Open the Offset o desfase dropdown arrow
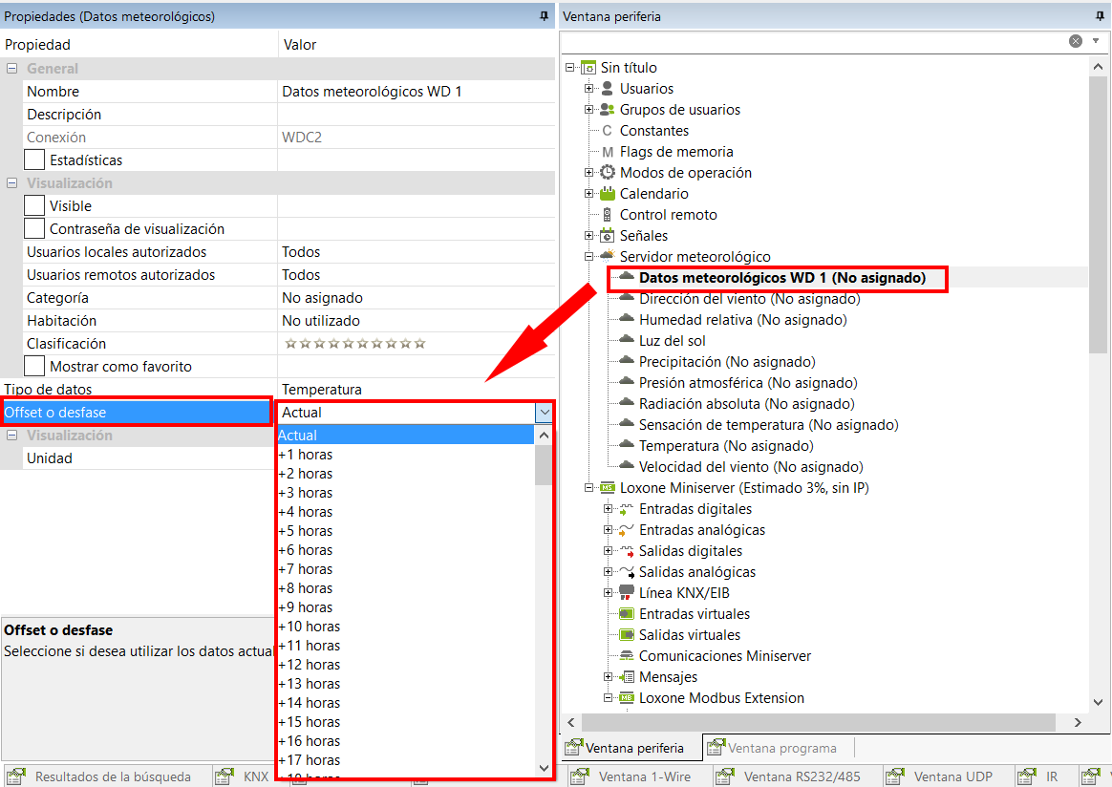This screenshot has width=1112, height=787. [x=544, y=413]
